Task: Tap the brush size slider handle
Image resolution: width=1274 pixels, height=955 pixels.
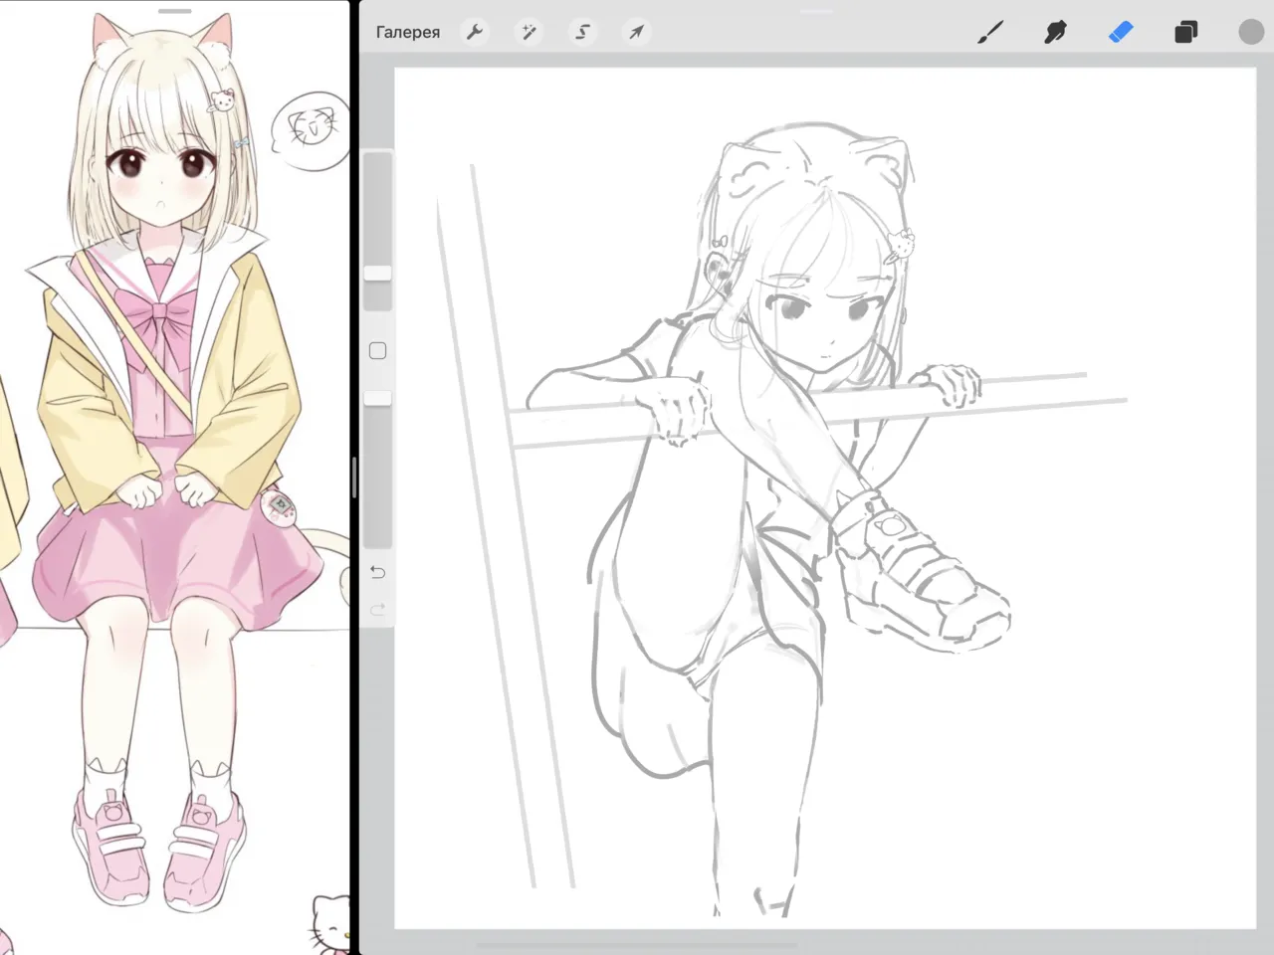Action: click(x=377, y=274)
